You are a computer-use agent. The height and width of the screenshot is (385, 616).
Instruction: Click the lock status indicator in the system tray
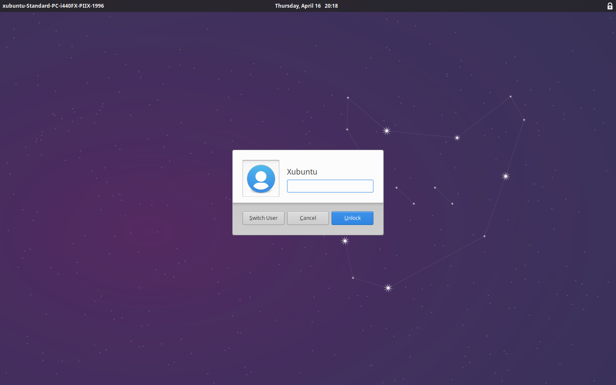pos(609,6)
